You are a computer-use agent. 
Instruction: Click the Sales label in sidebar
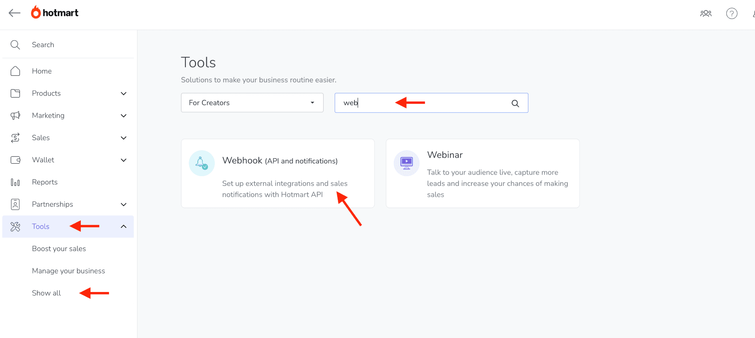(x=41, y=138)
